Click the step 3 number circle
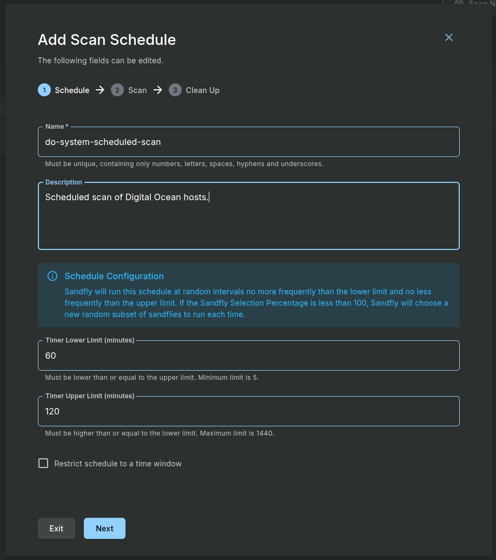The width and height of the screenshot is (496, 560). pyautogui.click(x=175, y=90)
